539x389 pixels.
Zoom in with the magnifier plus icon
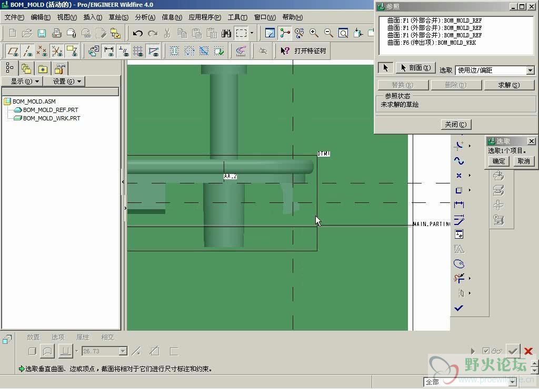[x=314, y=33]
